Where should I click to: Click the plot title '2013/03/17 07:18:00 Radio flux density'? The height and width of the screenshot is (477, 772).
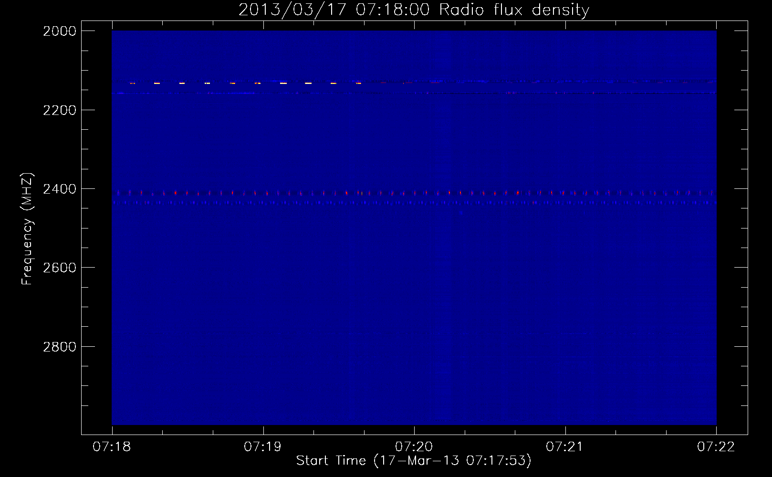pyautogui.click(x=414, y=10)
